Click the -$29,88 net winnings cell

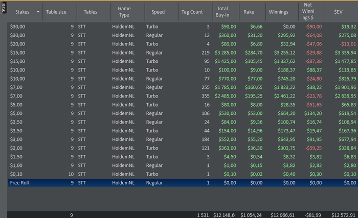314,53
